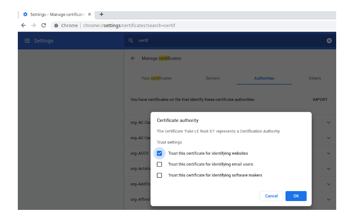Viewport: 354px width, 221px height.
Task: Open the Settings hamburger menu
Action: 27,41
